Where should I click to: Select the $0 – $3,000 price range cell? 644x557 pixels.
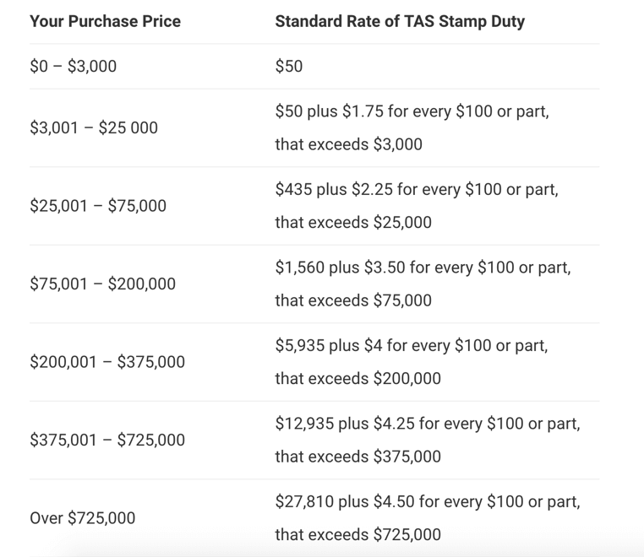(74, 66)
